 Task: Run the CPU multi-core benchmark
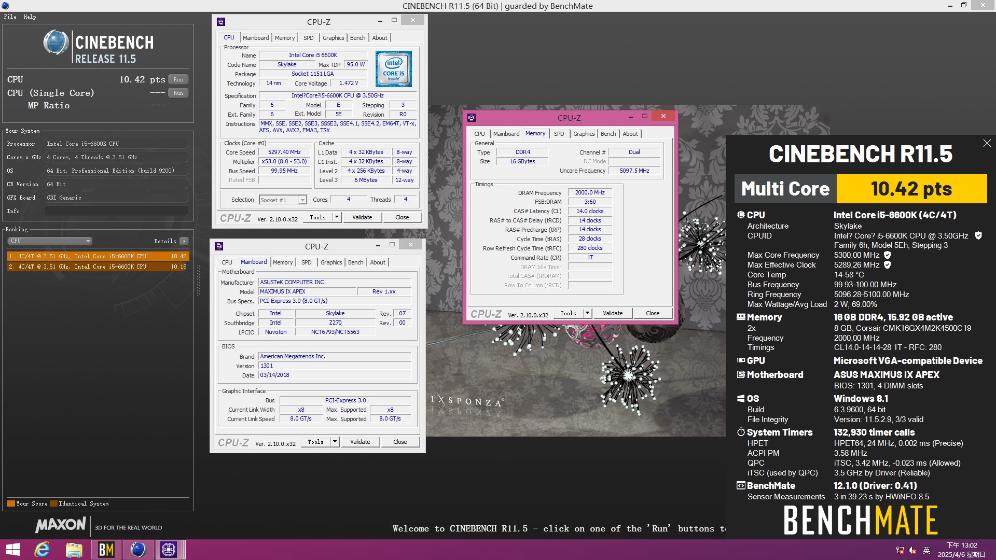click(x=178, y=79)
